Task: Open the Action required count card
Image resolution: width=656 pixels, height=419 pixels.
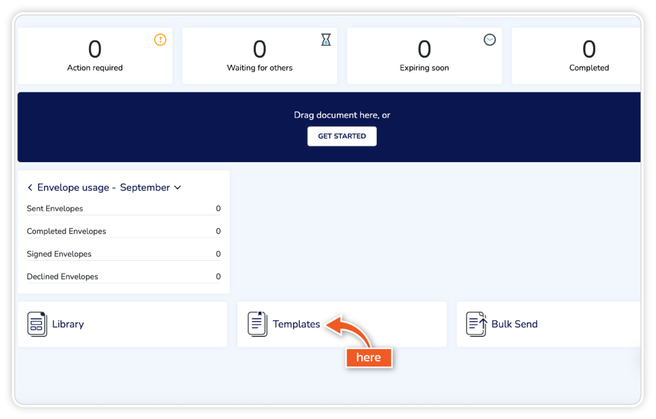Action: point(95,56)
